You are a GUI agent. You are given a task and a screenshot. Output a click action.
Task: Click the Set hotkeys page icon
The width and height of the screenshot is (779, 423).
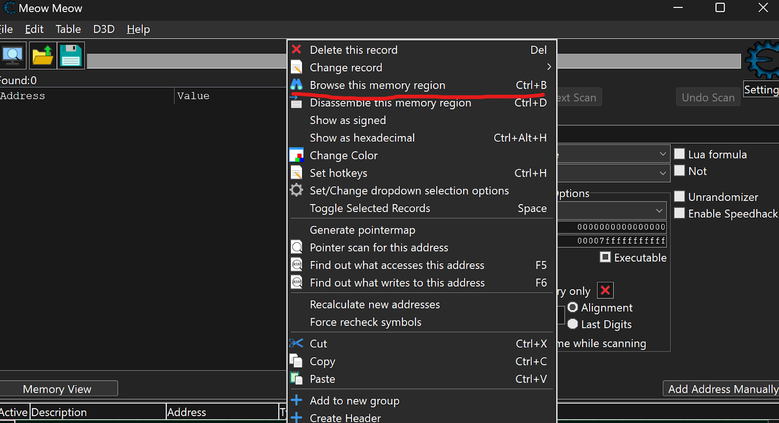pos(297,173)
